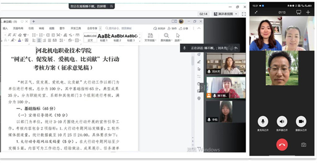
Task: Select the 刘永芳 participant video
Action: tap(226, 63)
